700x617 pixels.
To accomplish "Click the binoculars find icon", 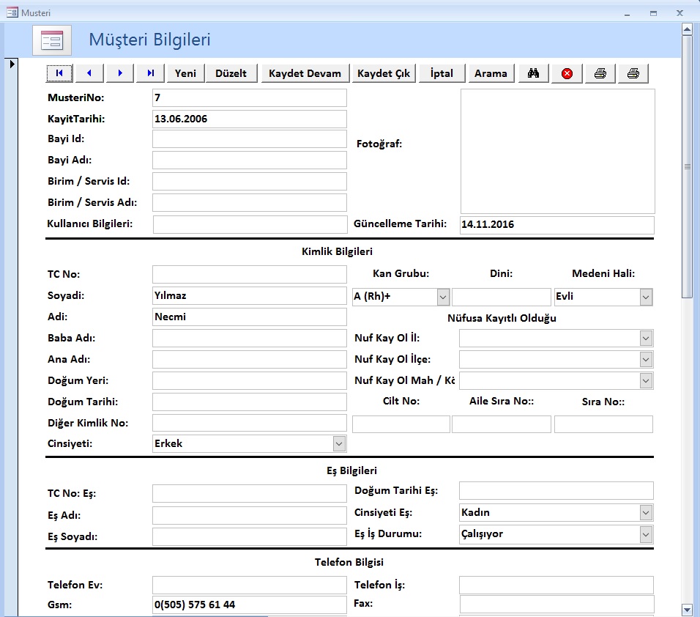I will click(x=534, y=73).
